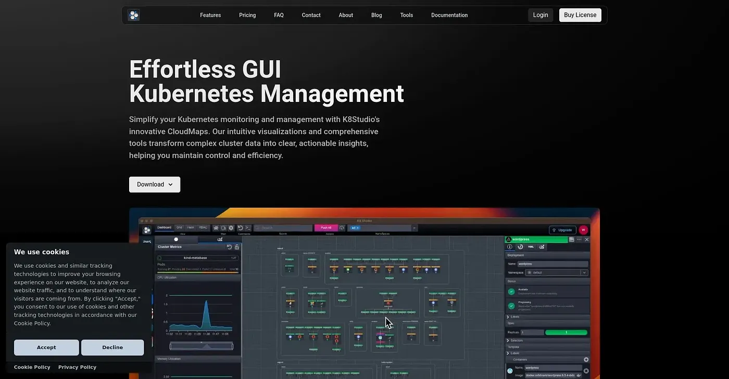This screenshot has width=729, height=379.
Task: Open the metrics chart tab in wordpress panel
Action: [x=542, y=247]
